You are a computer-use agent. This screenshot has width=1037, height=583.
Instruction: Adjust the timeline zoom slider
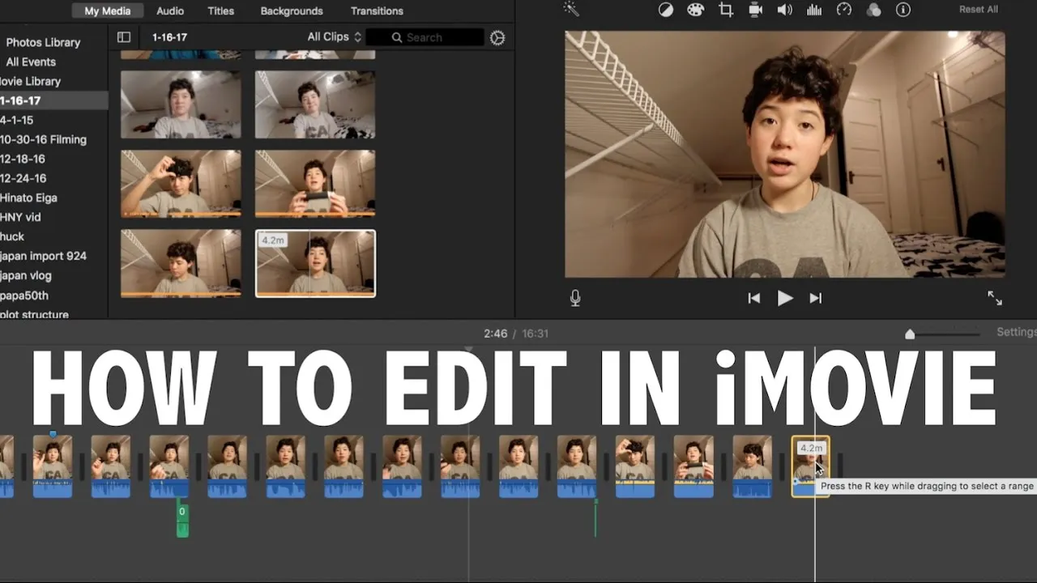coord(910,334)
